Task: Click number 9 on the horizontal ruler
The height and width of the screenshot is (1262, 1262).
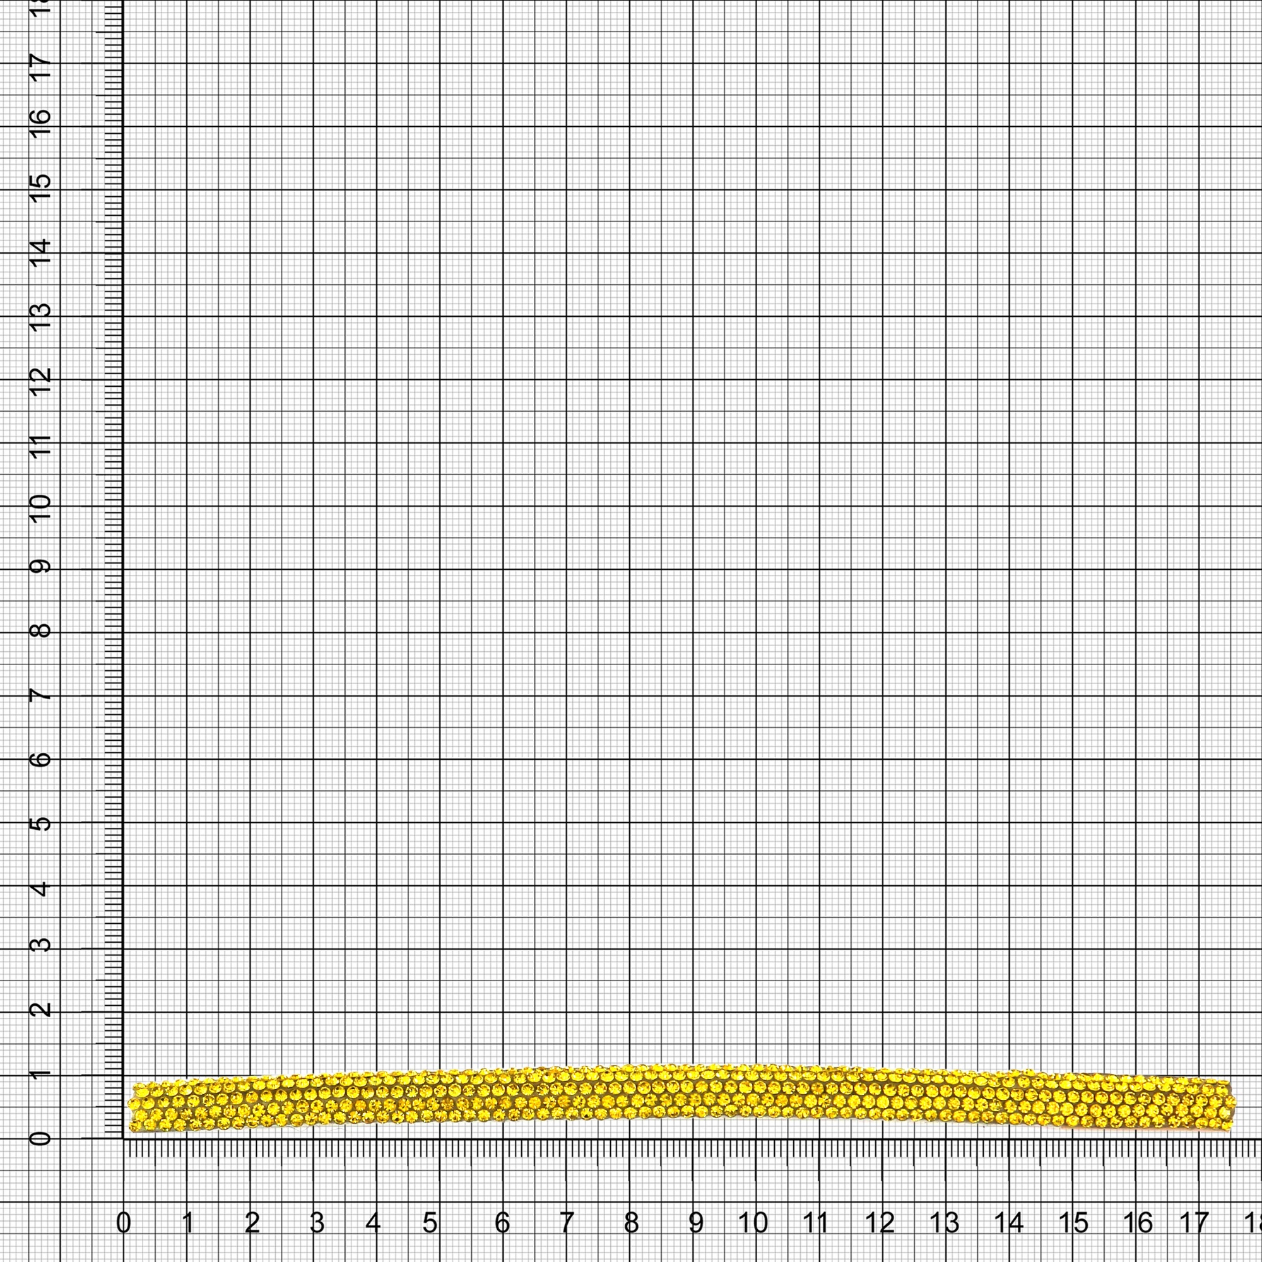Action: coord(697,1223)
